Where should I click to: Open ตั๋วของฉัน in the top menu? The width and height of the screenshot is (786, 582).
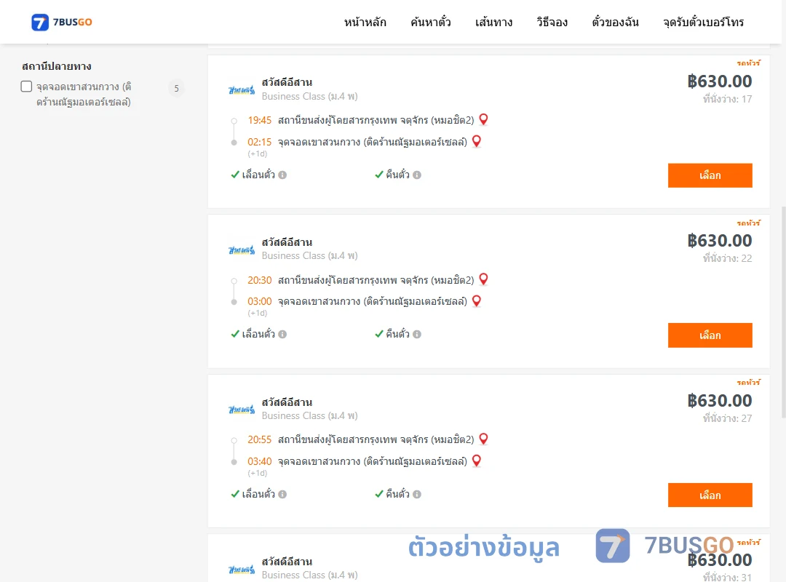(615, 22)
